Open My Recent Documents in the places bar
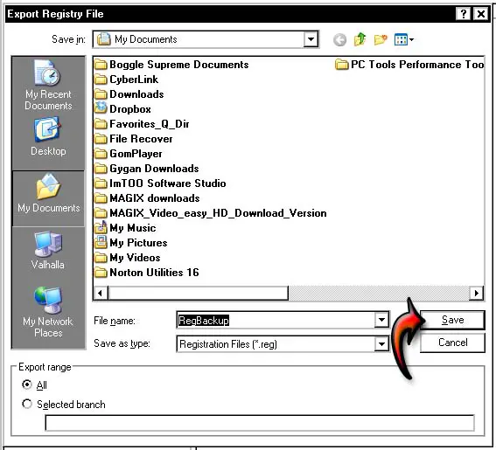This screenshot has width=496, height=450. (48, 85)
